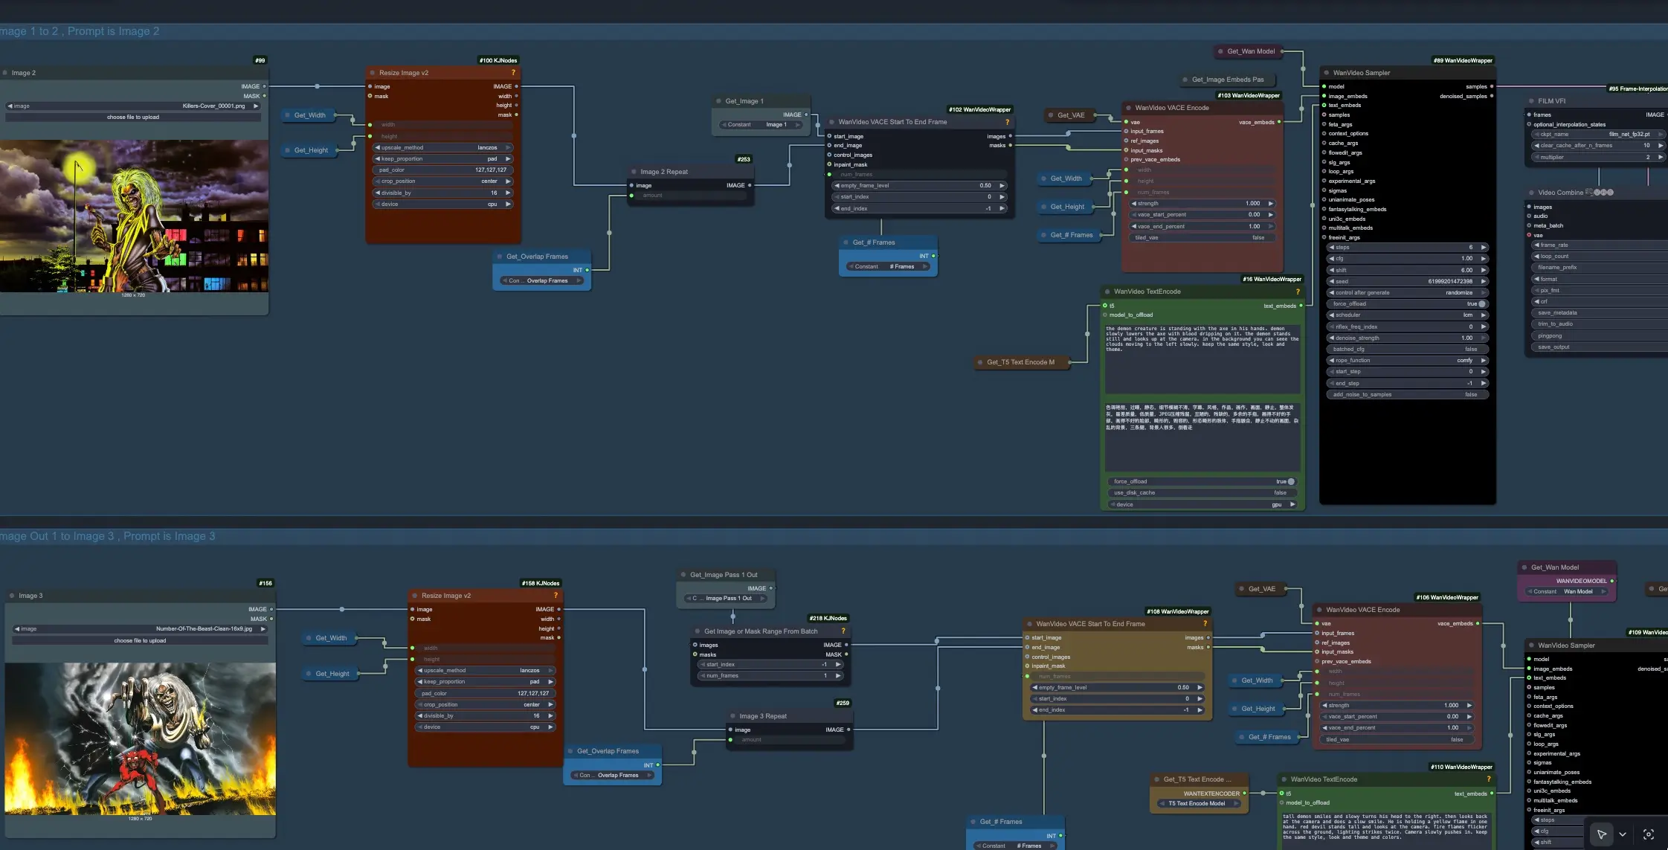
Task: Click the fit view icon
Action: tap(1649, 834)
